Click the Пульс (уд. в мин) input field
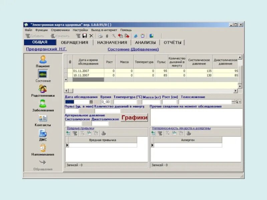Screen dimensions: 267x200 [72, 111]
